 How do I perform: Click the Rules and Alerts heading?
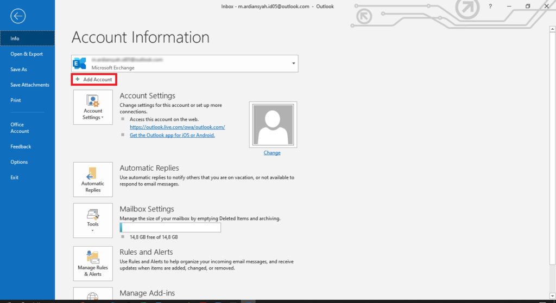[146, 252]
